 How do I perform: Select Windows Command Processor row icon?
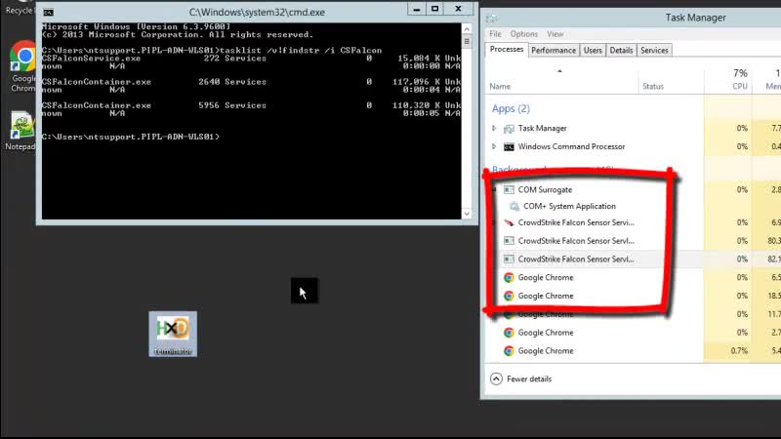coord(509,147)
